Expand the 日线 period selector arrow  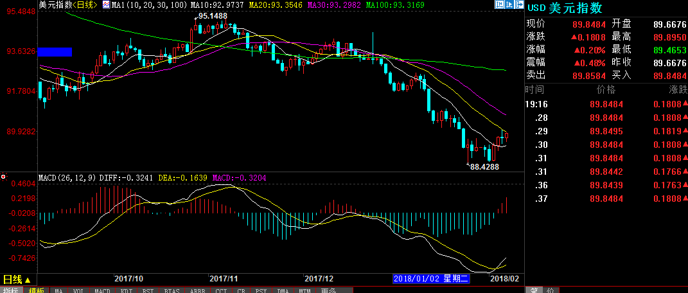(28, 280)
